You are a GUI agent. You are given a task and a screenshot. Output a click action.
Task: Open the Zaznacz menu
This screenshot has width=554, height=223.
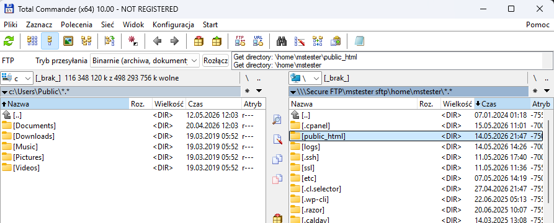click(39, 25)
